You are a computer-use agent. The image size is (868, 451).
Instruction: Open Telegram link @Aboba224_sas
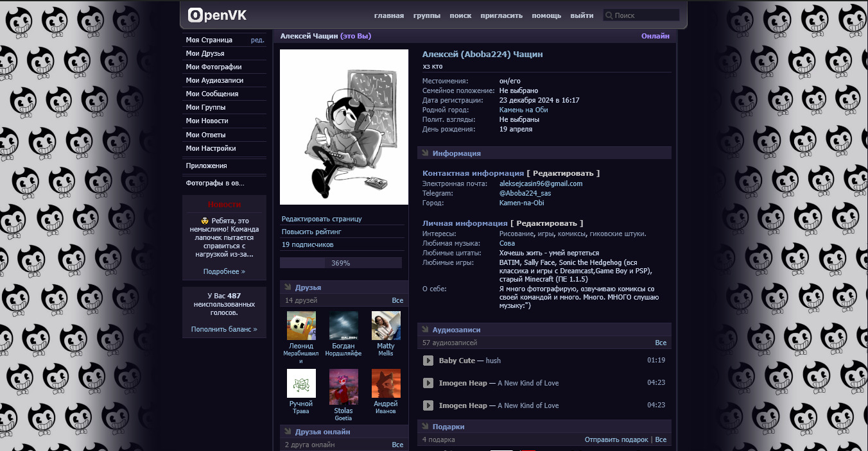pyautogui.click(x=525, y=193)
